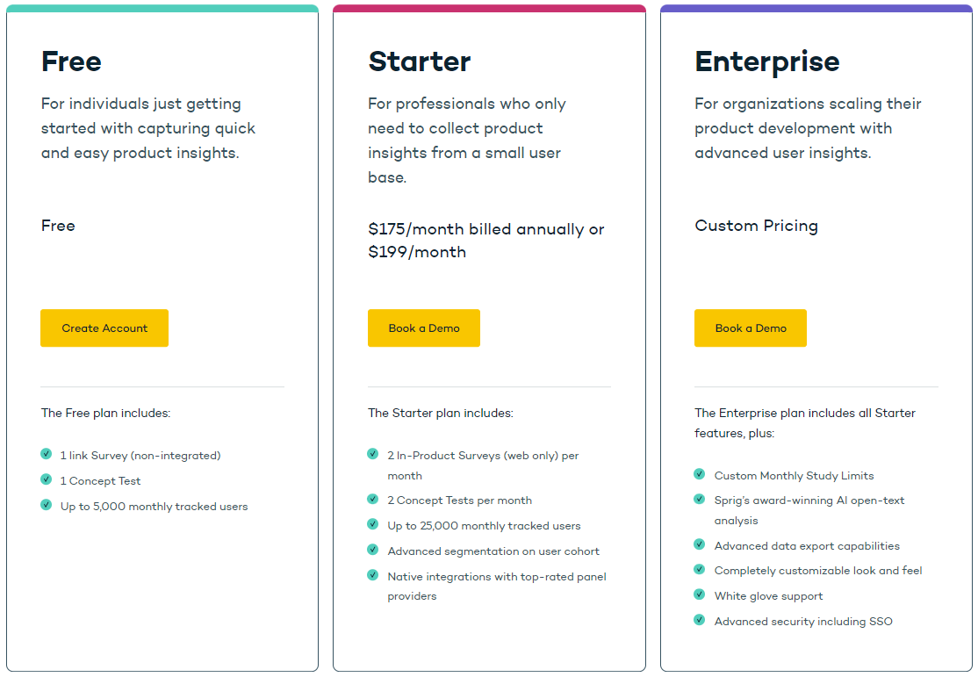The height and width of the screenshot is (677, 978).
Task: Click the Create Account button
Action: tap(104, 328)
